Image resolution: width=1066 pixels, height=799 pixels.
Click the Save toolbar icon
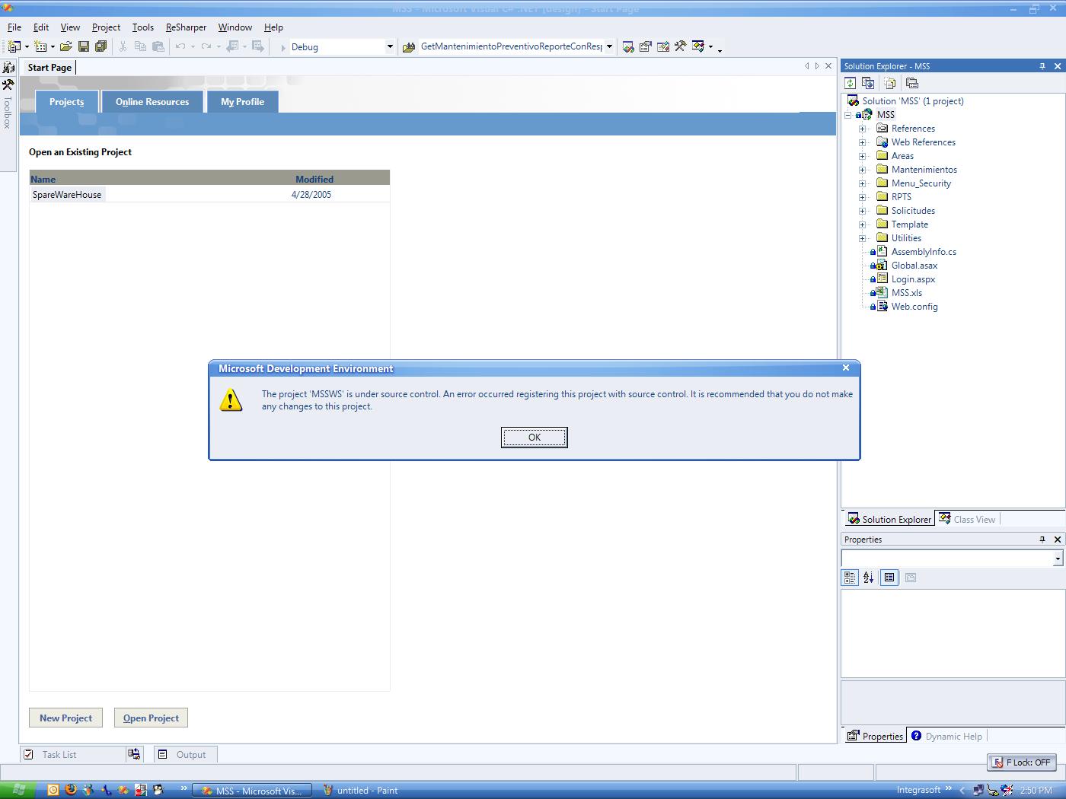point(84,46)
